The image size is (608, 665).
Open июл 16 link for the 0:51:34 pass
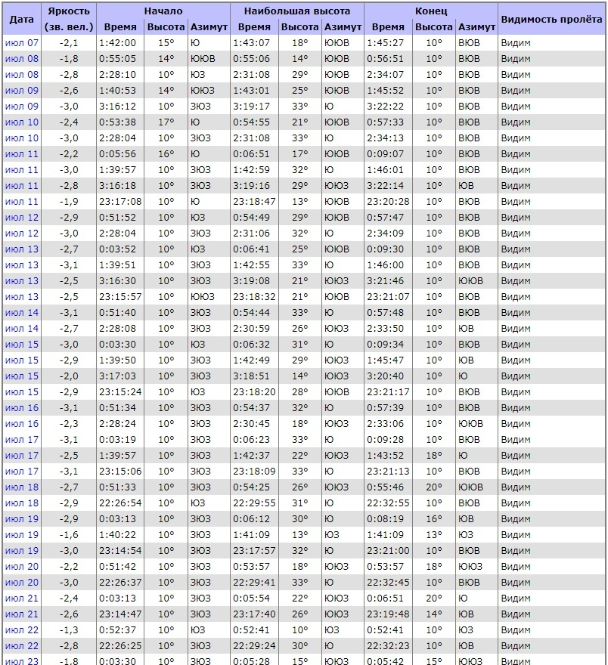pyautogui.click(x=22, y=408)
